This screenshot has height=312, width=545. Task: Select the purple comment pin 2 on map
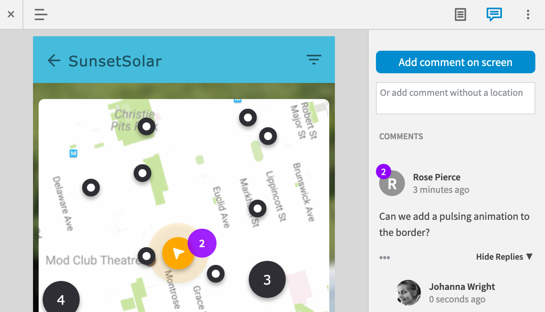[202, 243]
